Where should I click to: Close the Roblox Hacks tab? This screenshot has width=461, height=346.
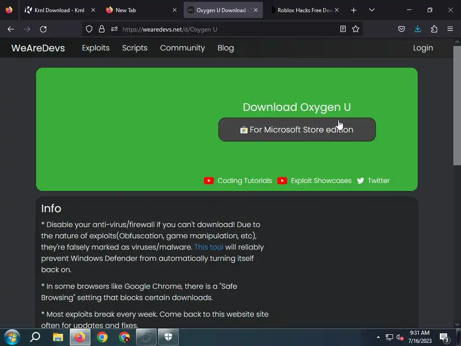click(x=337, y=10)
